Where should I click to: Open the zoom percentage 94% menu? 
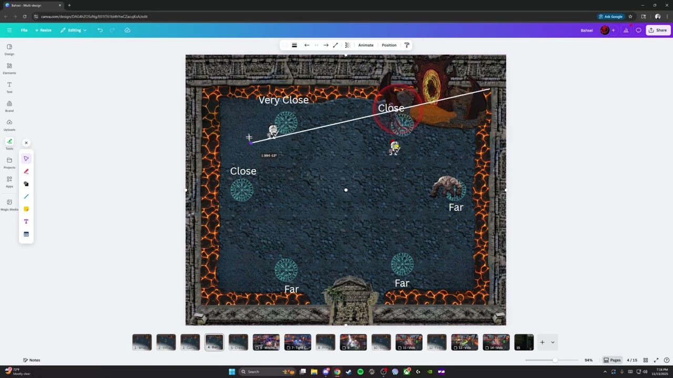click(588, 360)
